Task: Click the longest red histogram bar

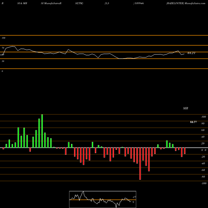Action: click(140, 163)
